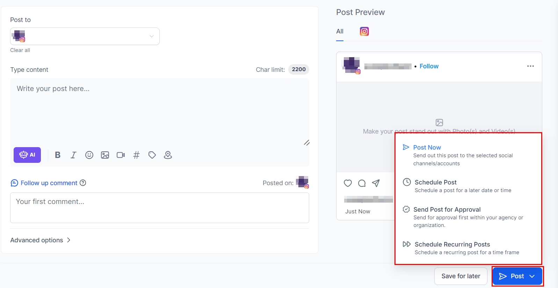Screen dimensions: 558x288
Task: Switch to the Instagram preview tab
Action: [x=364, y=31]
